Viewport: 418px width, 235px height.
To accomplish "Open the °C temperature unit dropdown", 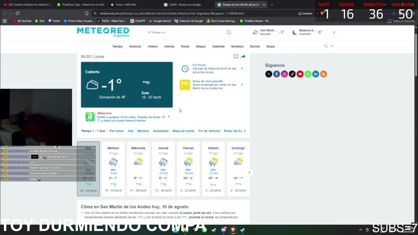I will click(329, 46).
